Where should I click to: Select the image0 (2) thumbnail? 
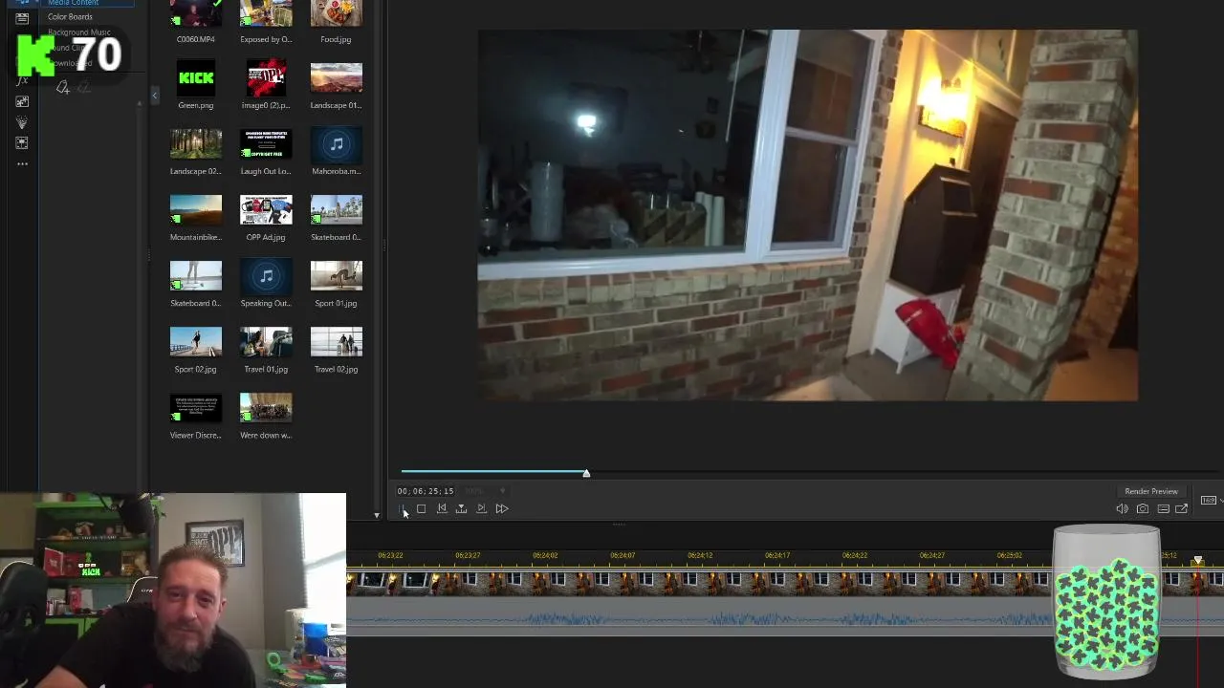click(x=266, y=78)
